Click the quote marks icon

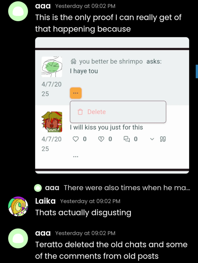point(163,139)
